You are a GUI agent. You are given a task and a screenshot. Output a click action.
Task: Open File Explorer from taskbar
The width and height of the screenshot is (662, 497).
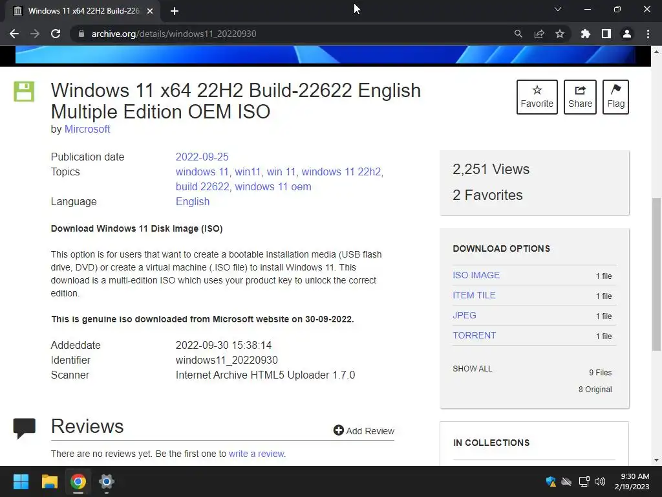click(x=49, y=481)
